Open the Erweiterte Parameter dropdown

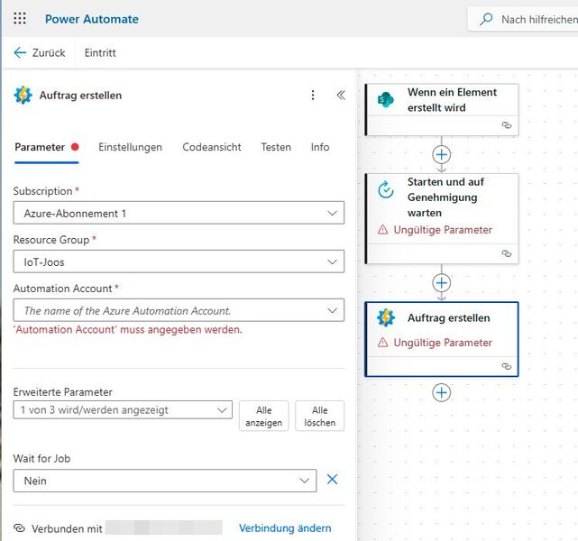(123, 409)
